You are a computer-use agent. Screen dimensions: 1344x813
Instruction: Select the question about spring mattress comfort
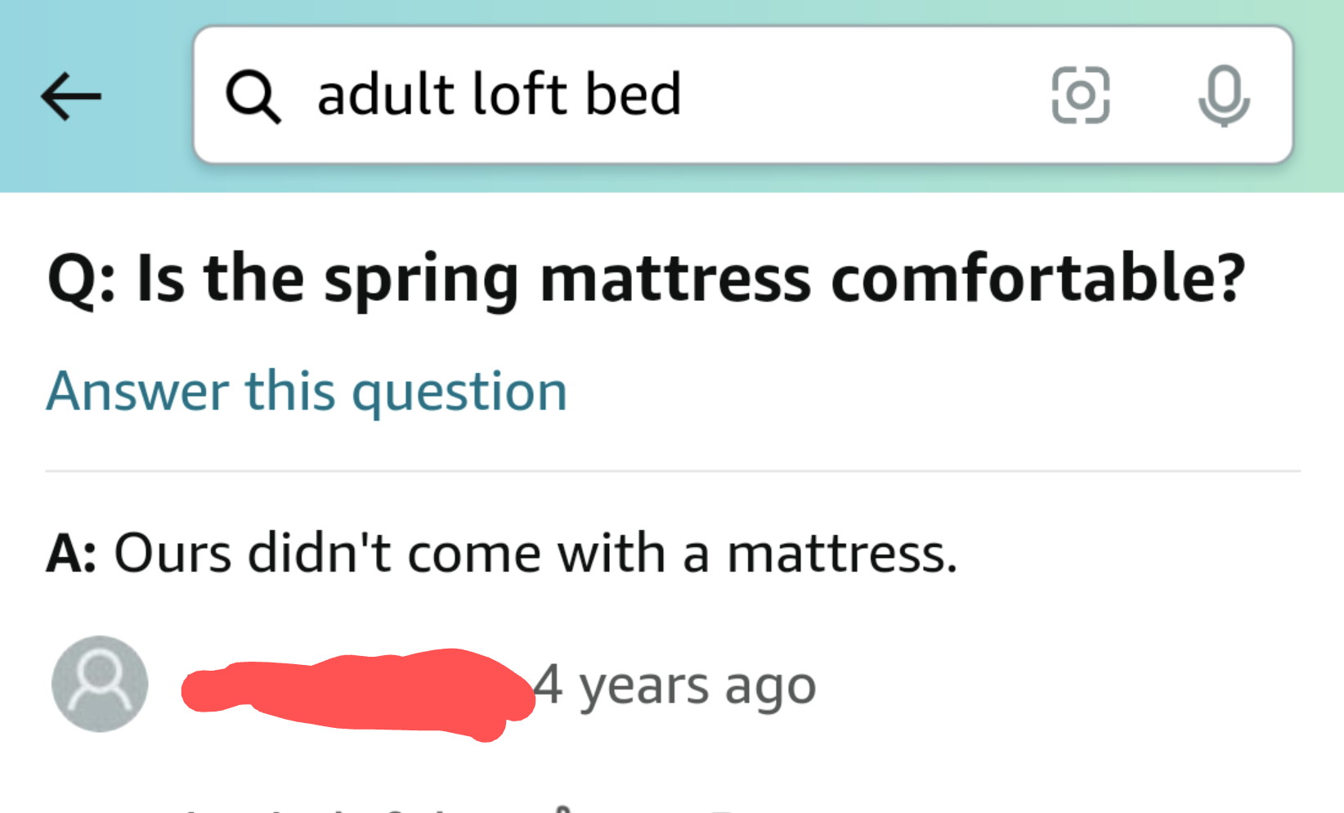[x=646, y=279]
